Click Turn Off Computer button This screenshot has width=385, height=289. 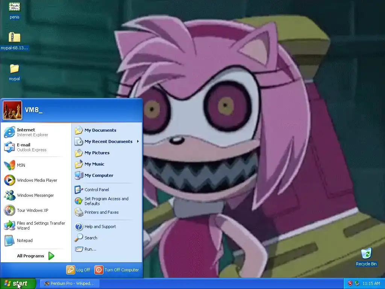[117, 270]
